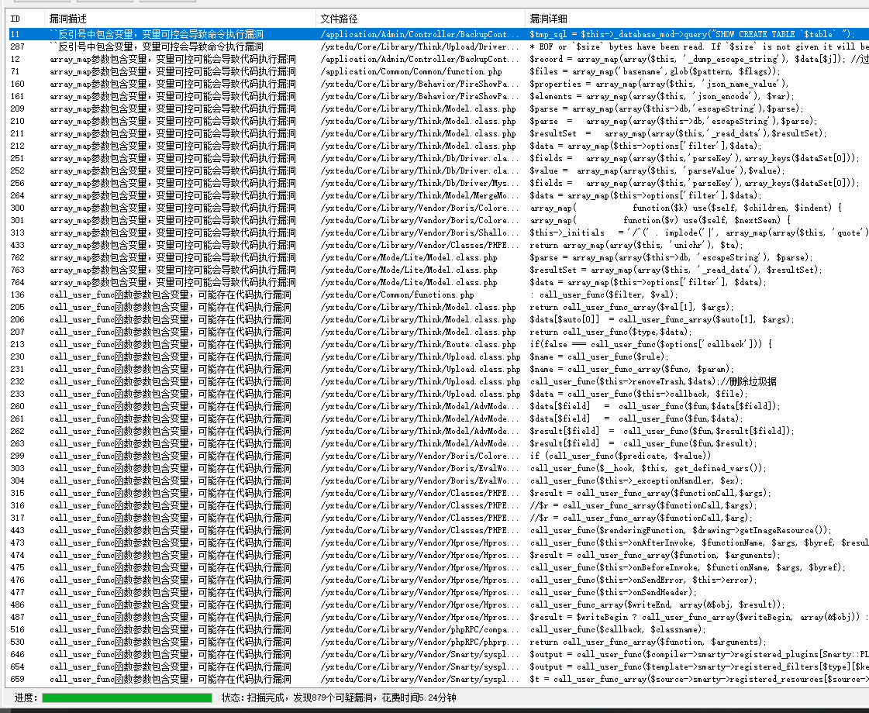Open path /application/Common/Common/function.php
Screen dimensions: 869x713
coord(411,71)
